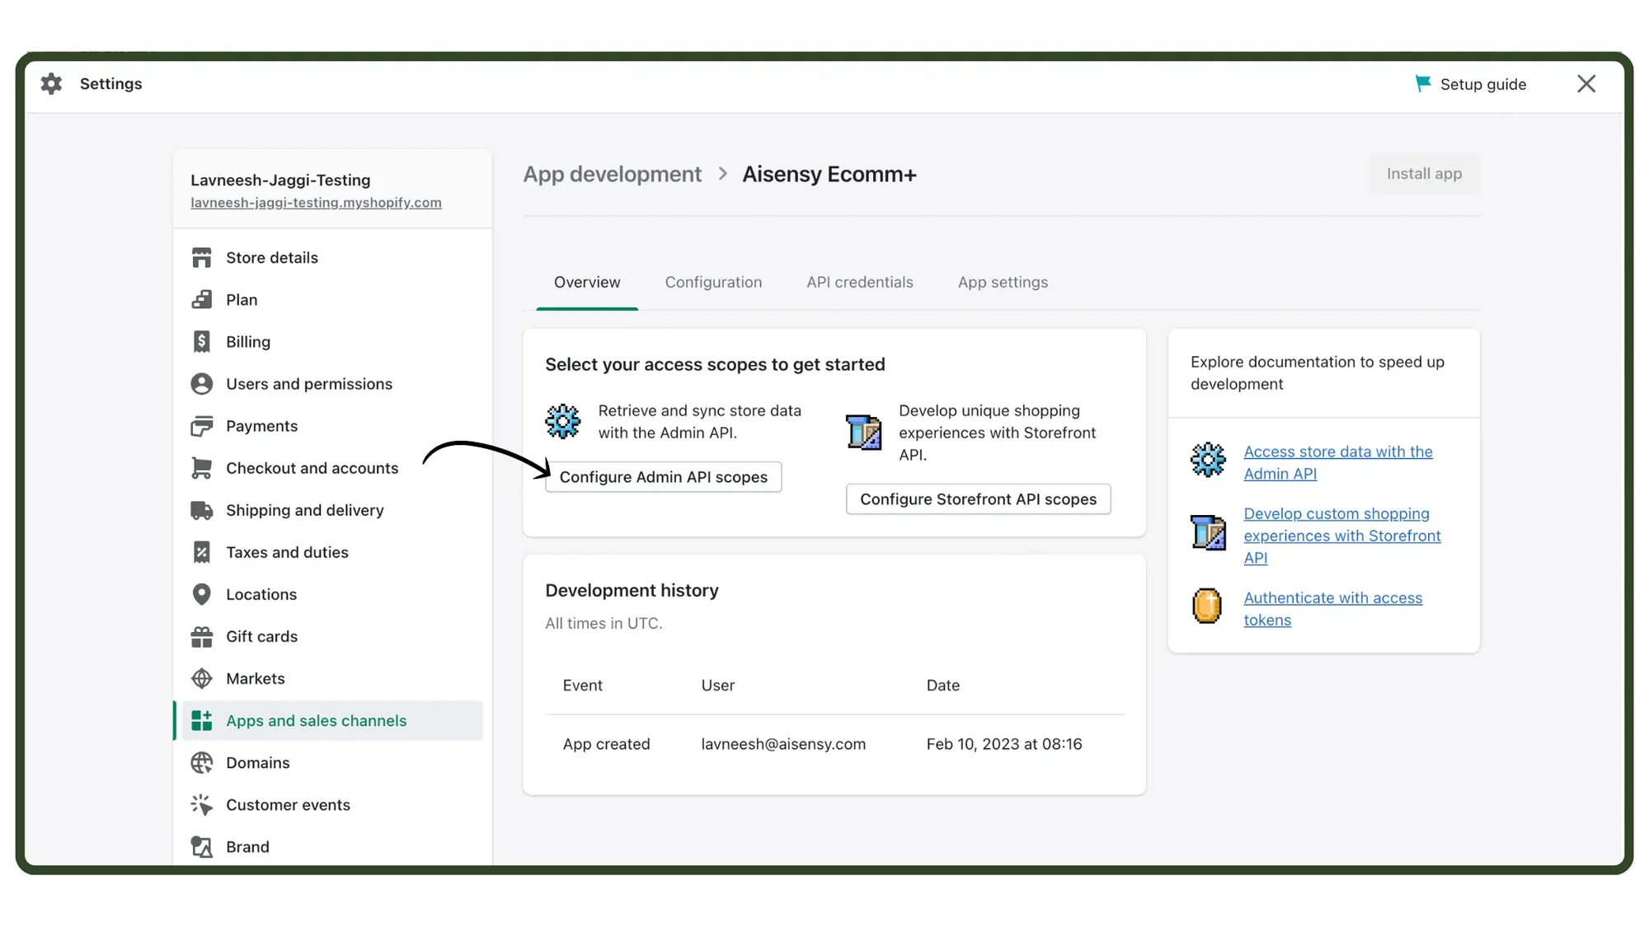Select the Checkout and accounts cart icon
1649x927 pixels.
pos(202,467)
